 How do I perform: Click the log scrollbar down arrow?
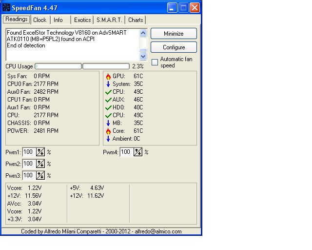(x=143, y=57)
